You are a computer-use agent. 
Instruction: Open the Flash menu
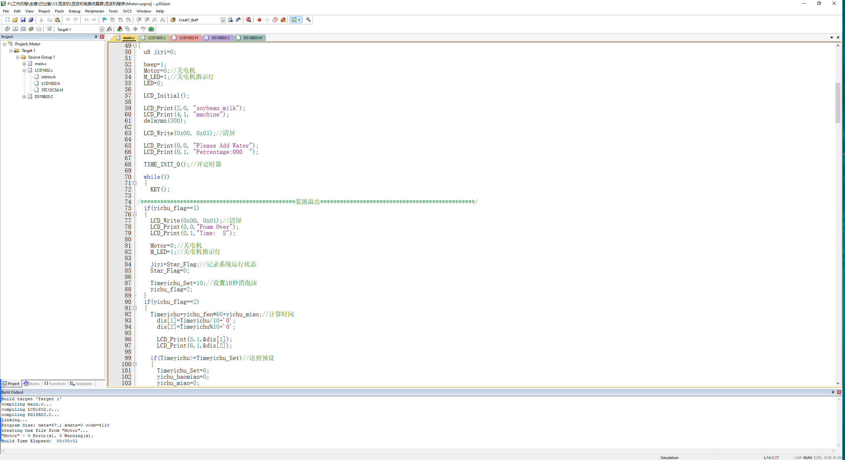59,11
